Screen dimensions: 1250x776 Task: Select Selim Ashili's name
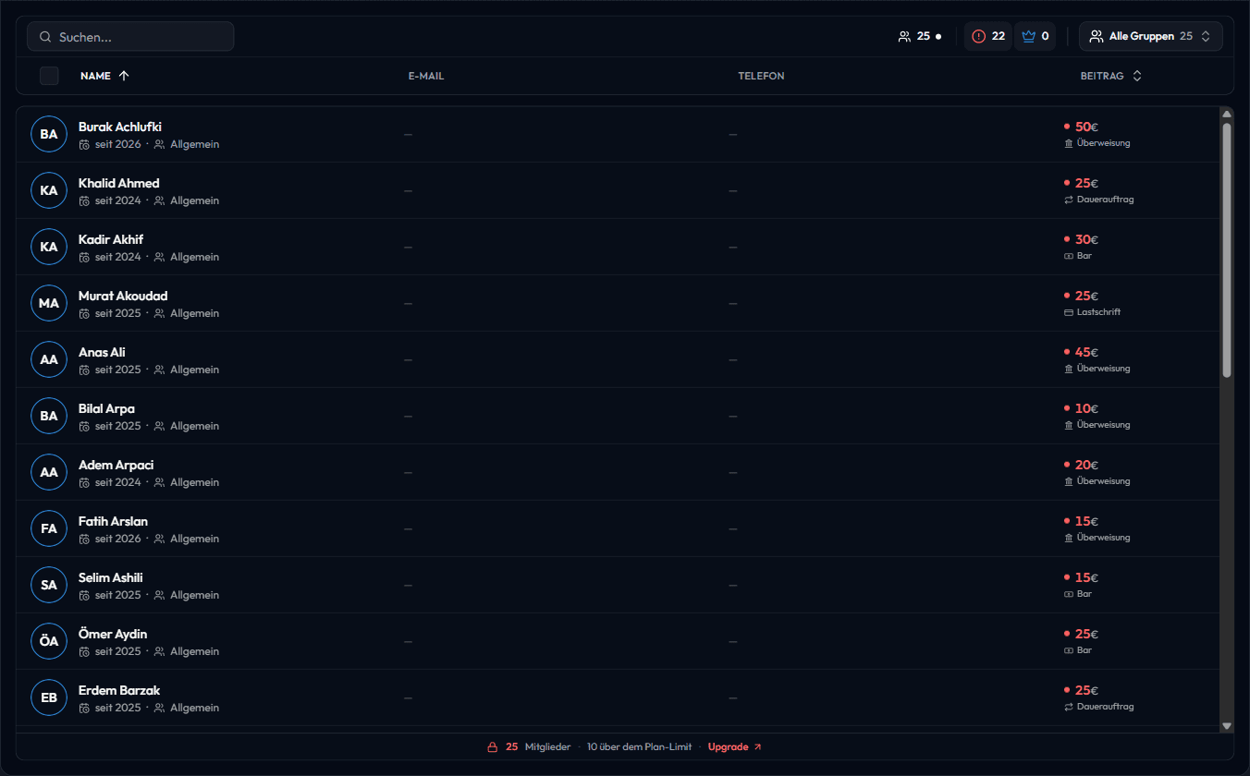point(111,577)
